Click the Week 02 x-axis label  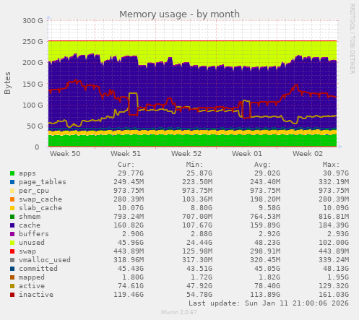pos(308,154)
